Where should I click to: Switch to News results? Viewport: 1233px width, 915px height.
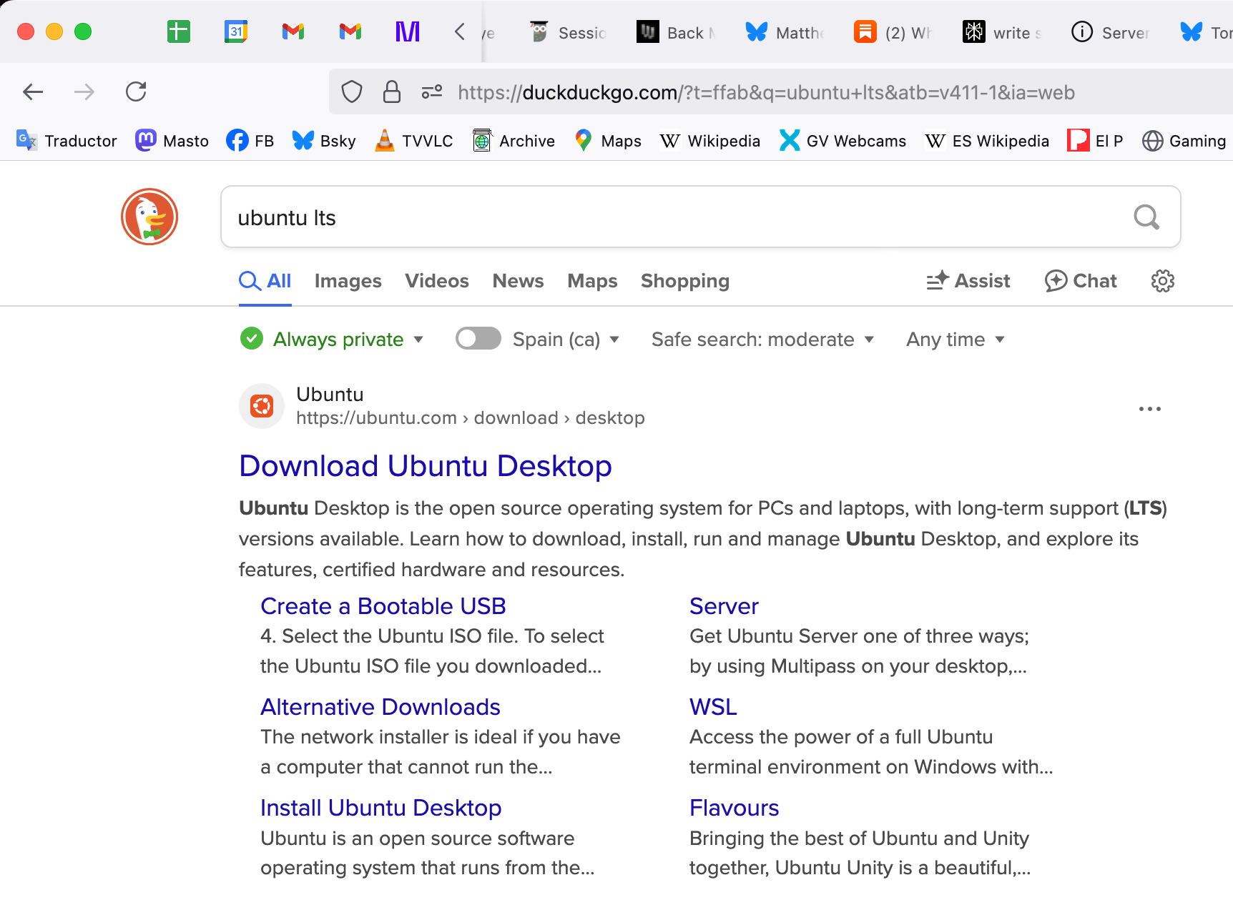pos(519,281)
